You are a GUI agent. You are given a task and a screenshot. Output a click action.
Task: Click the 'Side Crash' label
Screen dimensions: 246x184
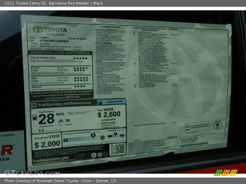(x=35, y=80)
